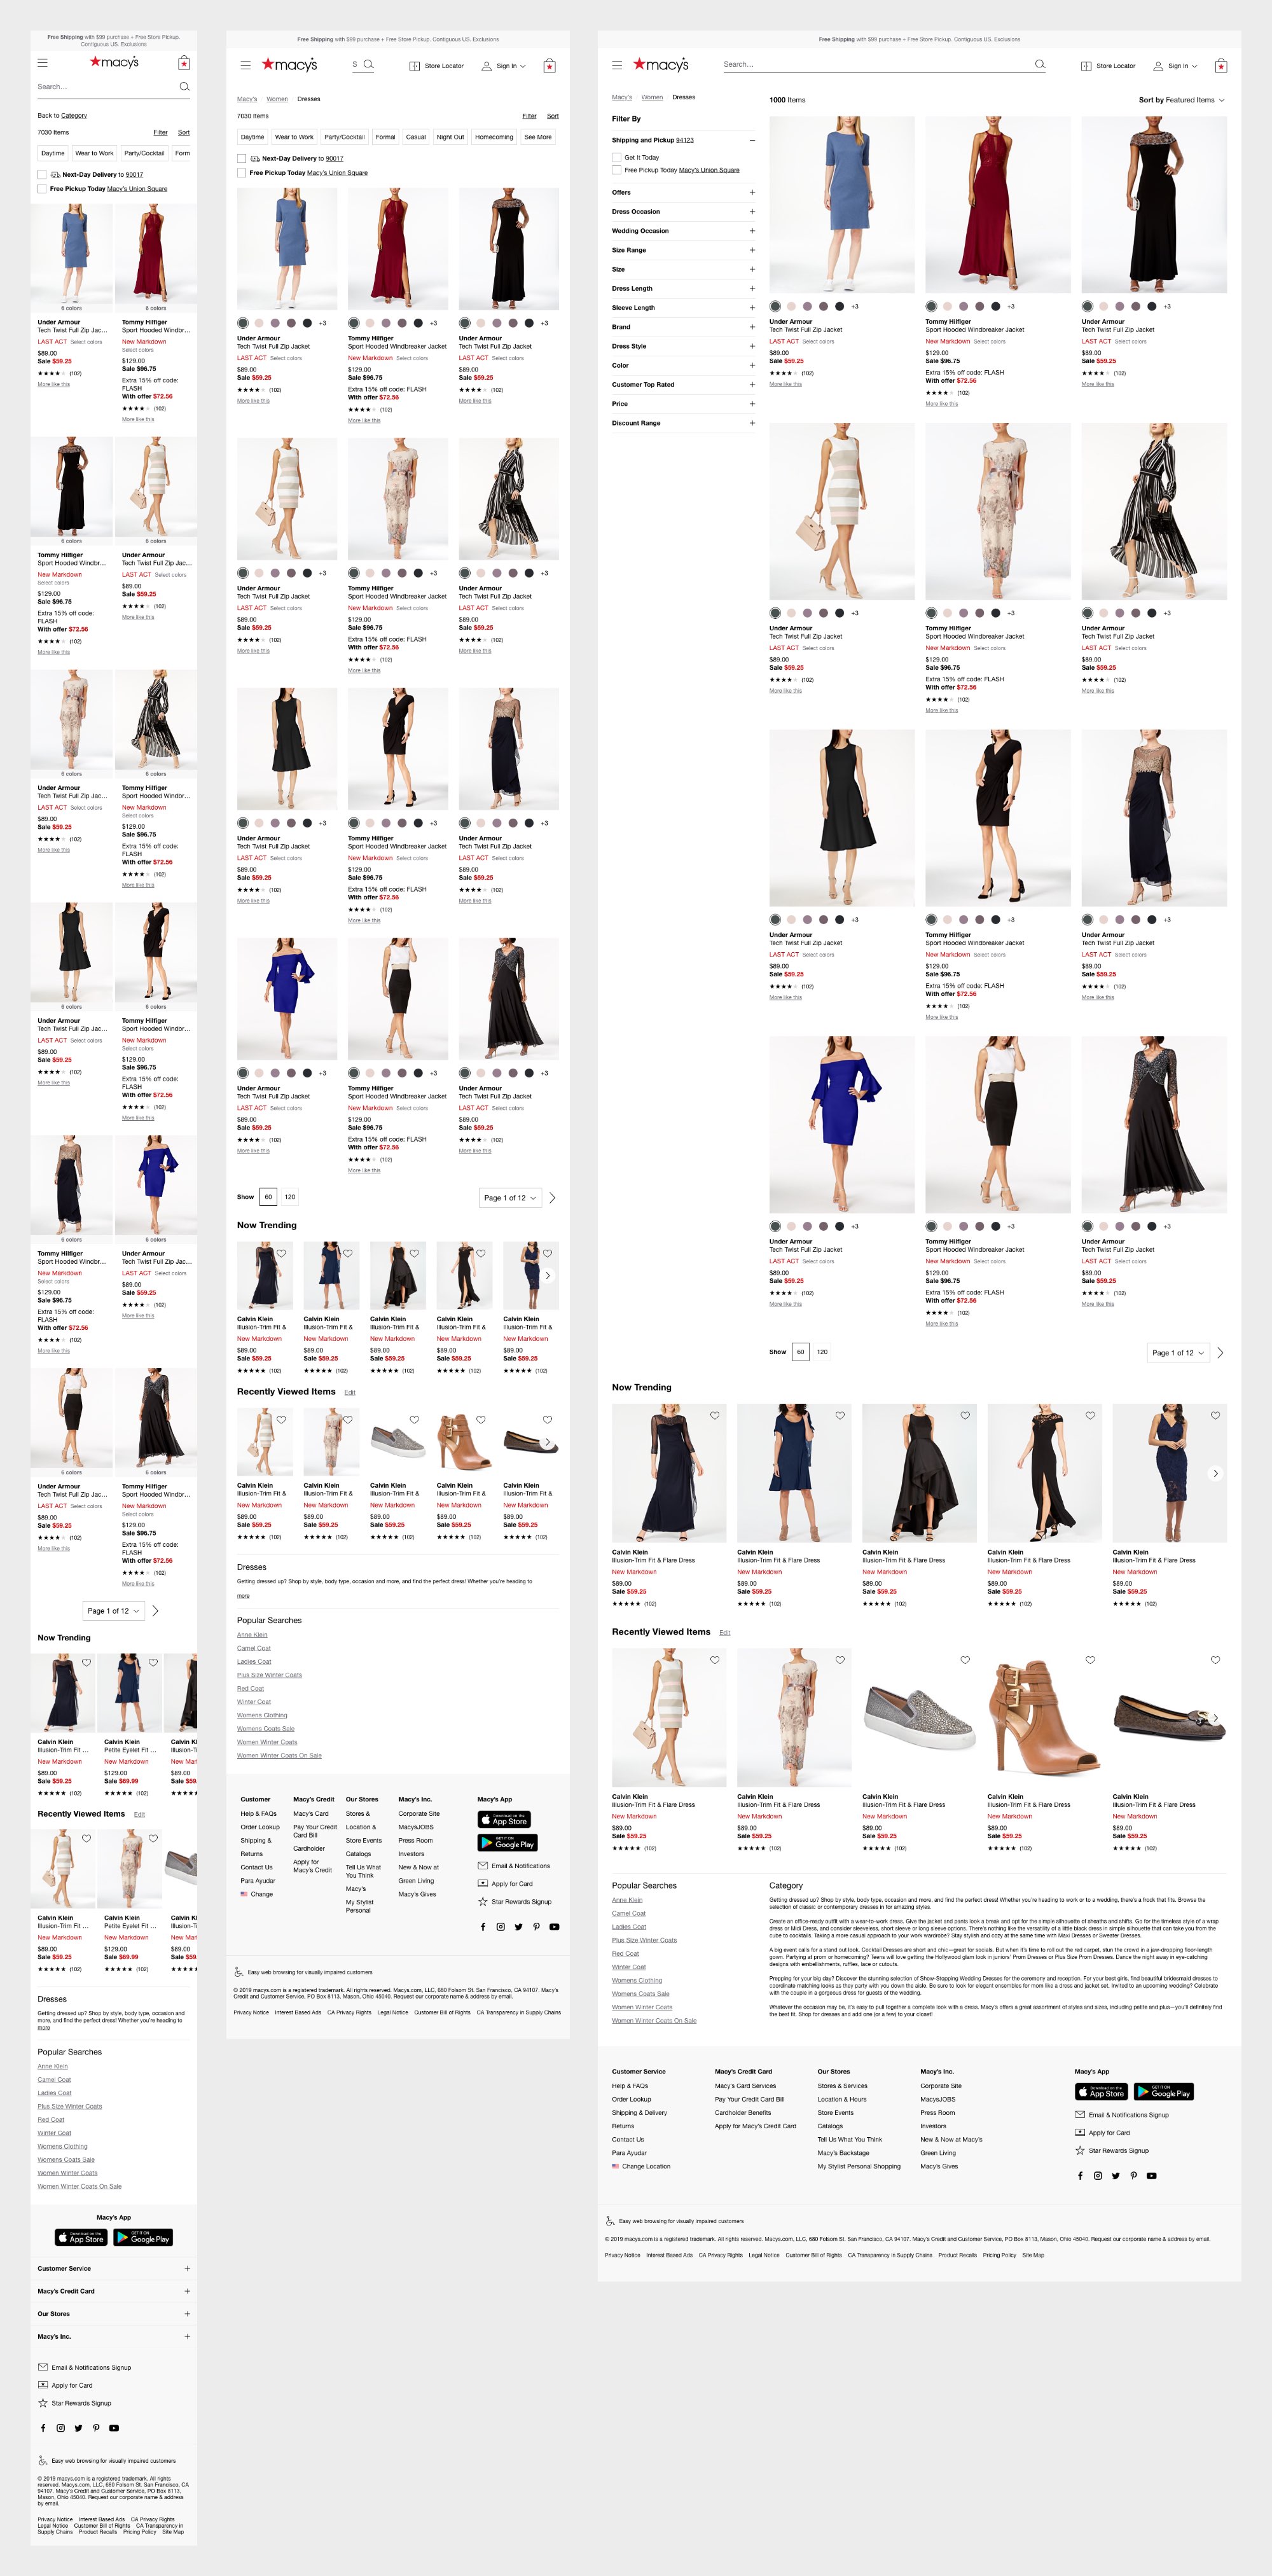Select the Wear to Work chip in tablet layout
Viewport: 1272px width, 2576px height.
click(294, 137)
